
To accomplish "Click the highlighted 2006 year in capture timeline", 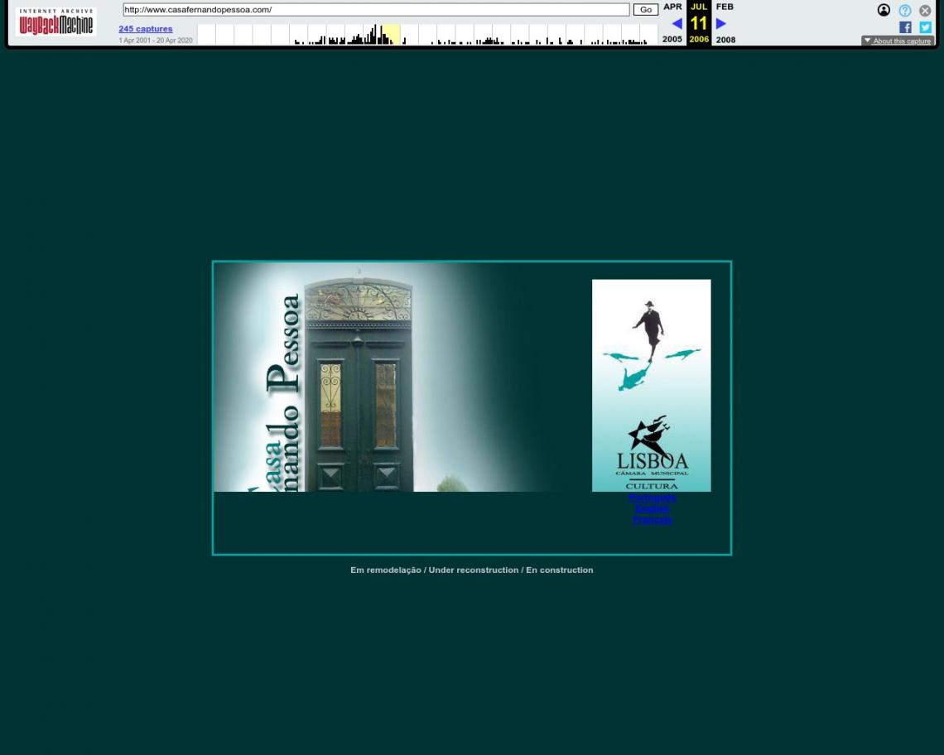I will [392, 35].
